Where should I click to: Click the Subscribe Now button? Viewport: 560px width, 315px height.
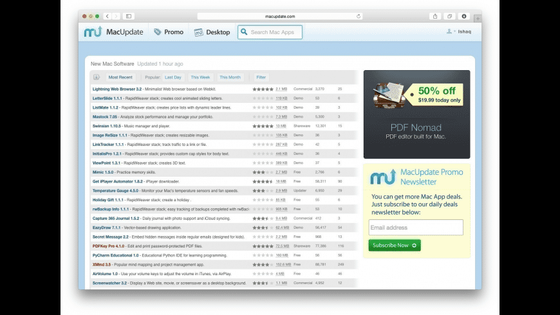tap(395, 245)
